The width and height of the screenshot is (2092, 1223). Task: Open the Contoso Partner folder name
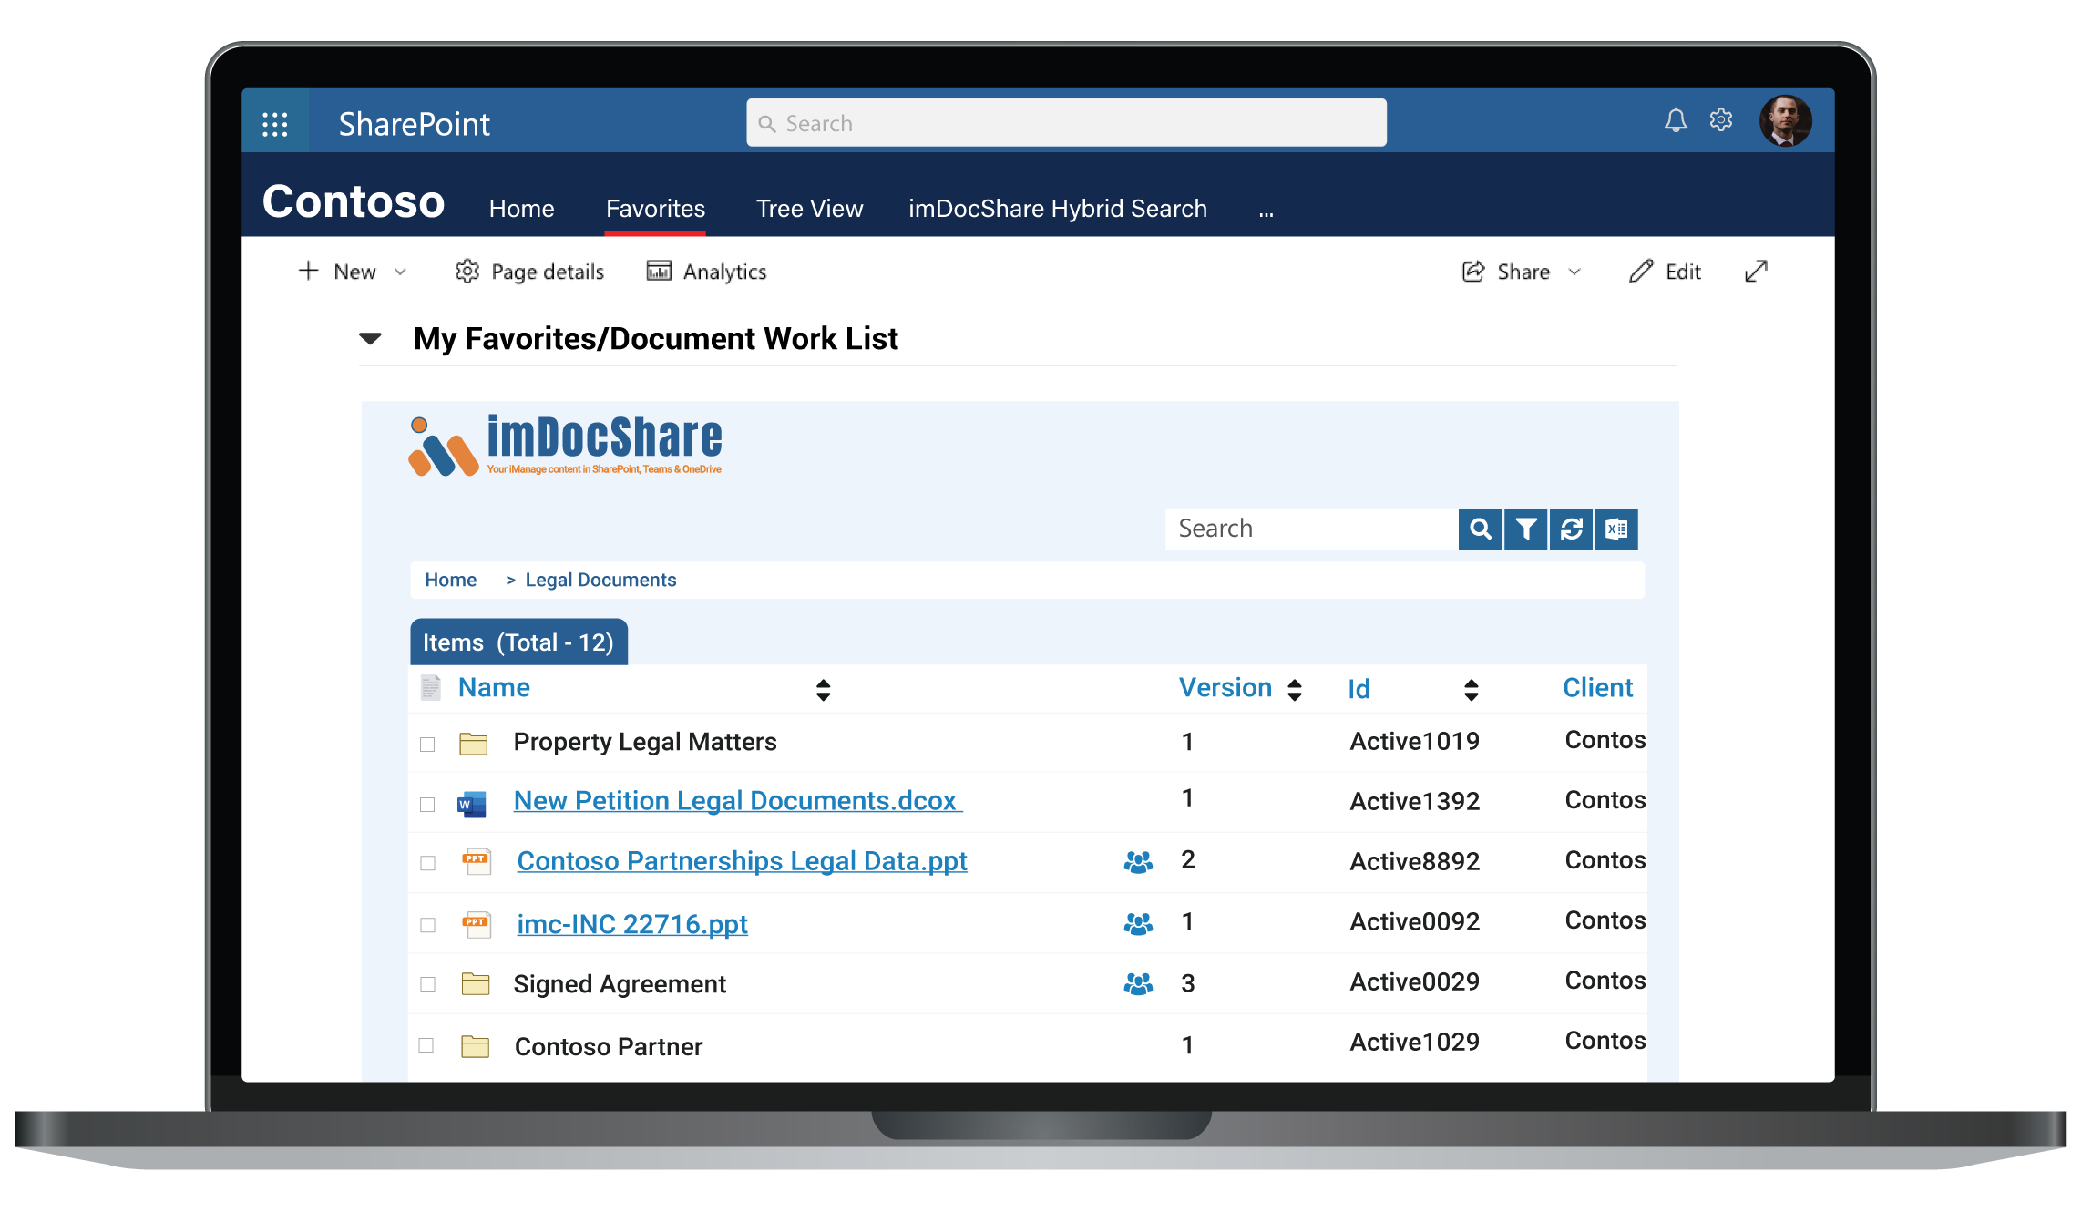click(609, 1046)
